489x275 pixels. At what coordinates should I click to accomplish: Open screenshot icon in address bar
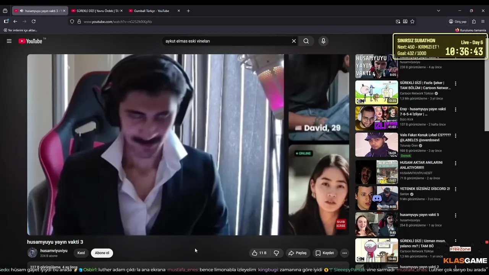pos(398,21)
